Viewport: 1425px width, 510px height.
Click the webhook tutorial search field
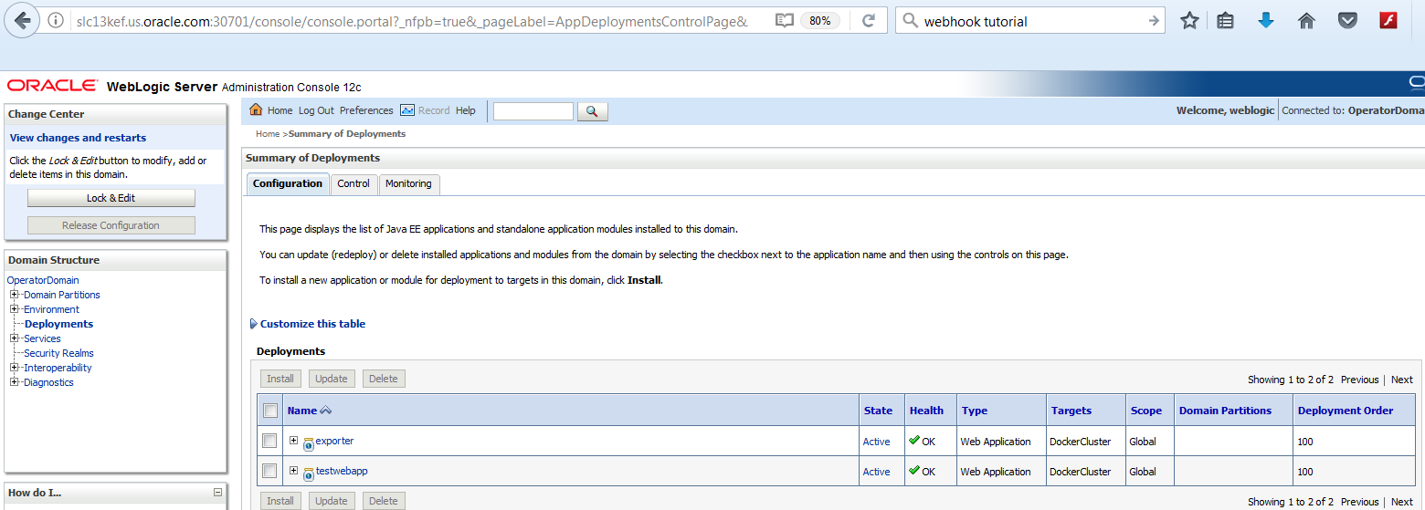pos(1032,21)
